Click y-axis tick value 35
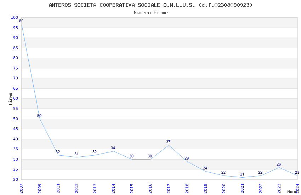The width and height of the screenshot is (301, 195). point(16,149)
